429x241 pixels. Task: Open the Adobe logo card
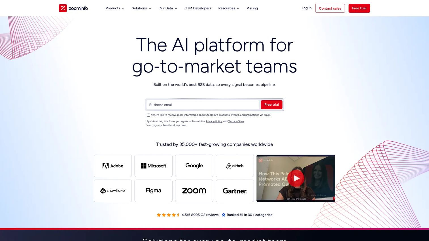tap(113, 166)
